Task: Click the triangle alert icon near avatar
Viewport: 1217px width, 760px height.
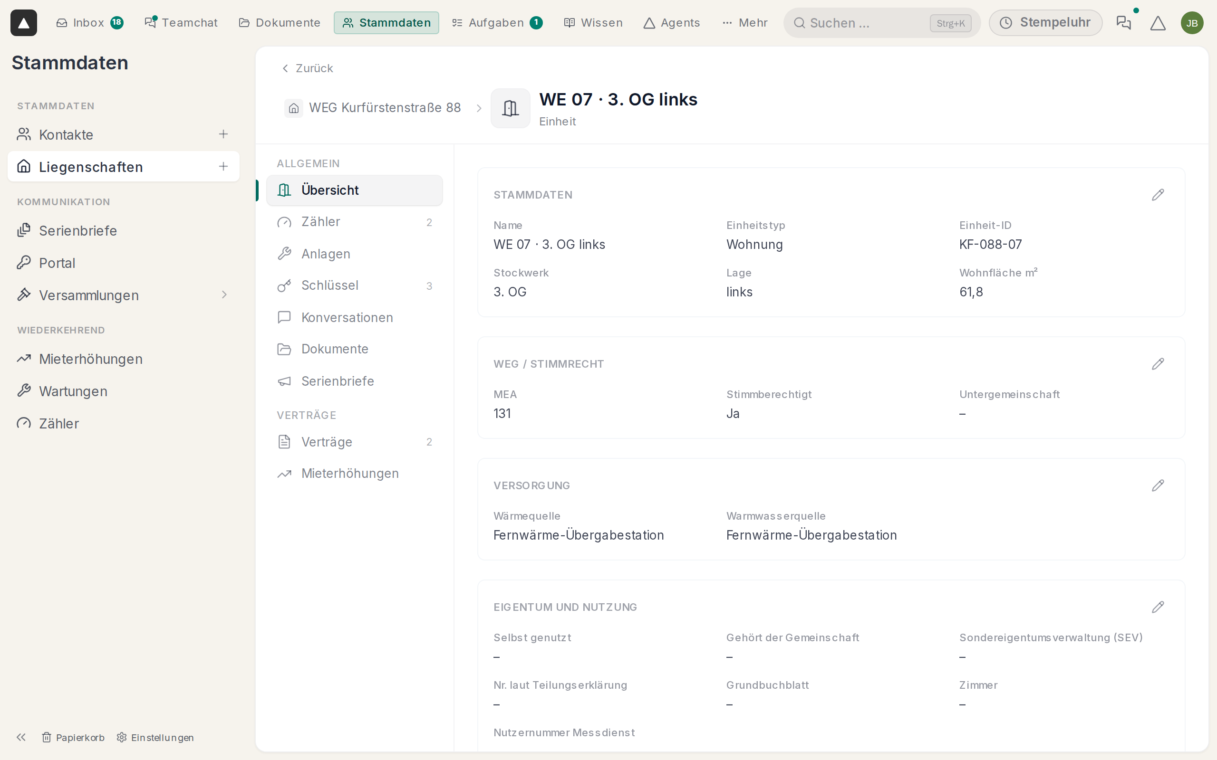Action: click(1158, 23)
